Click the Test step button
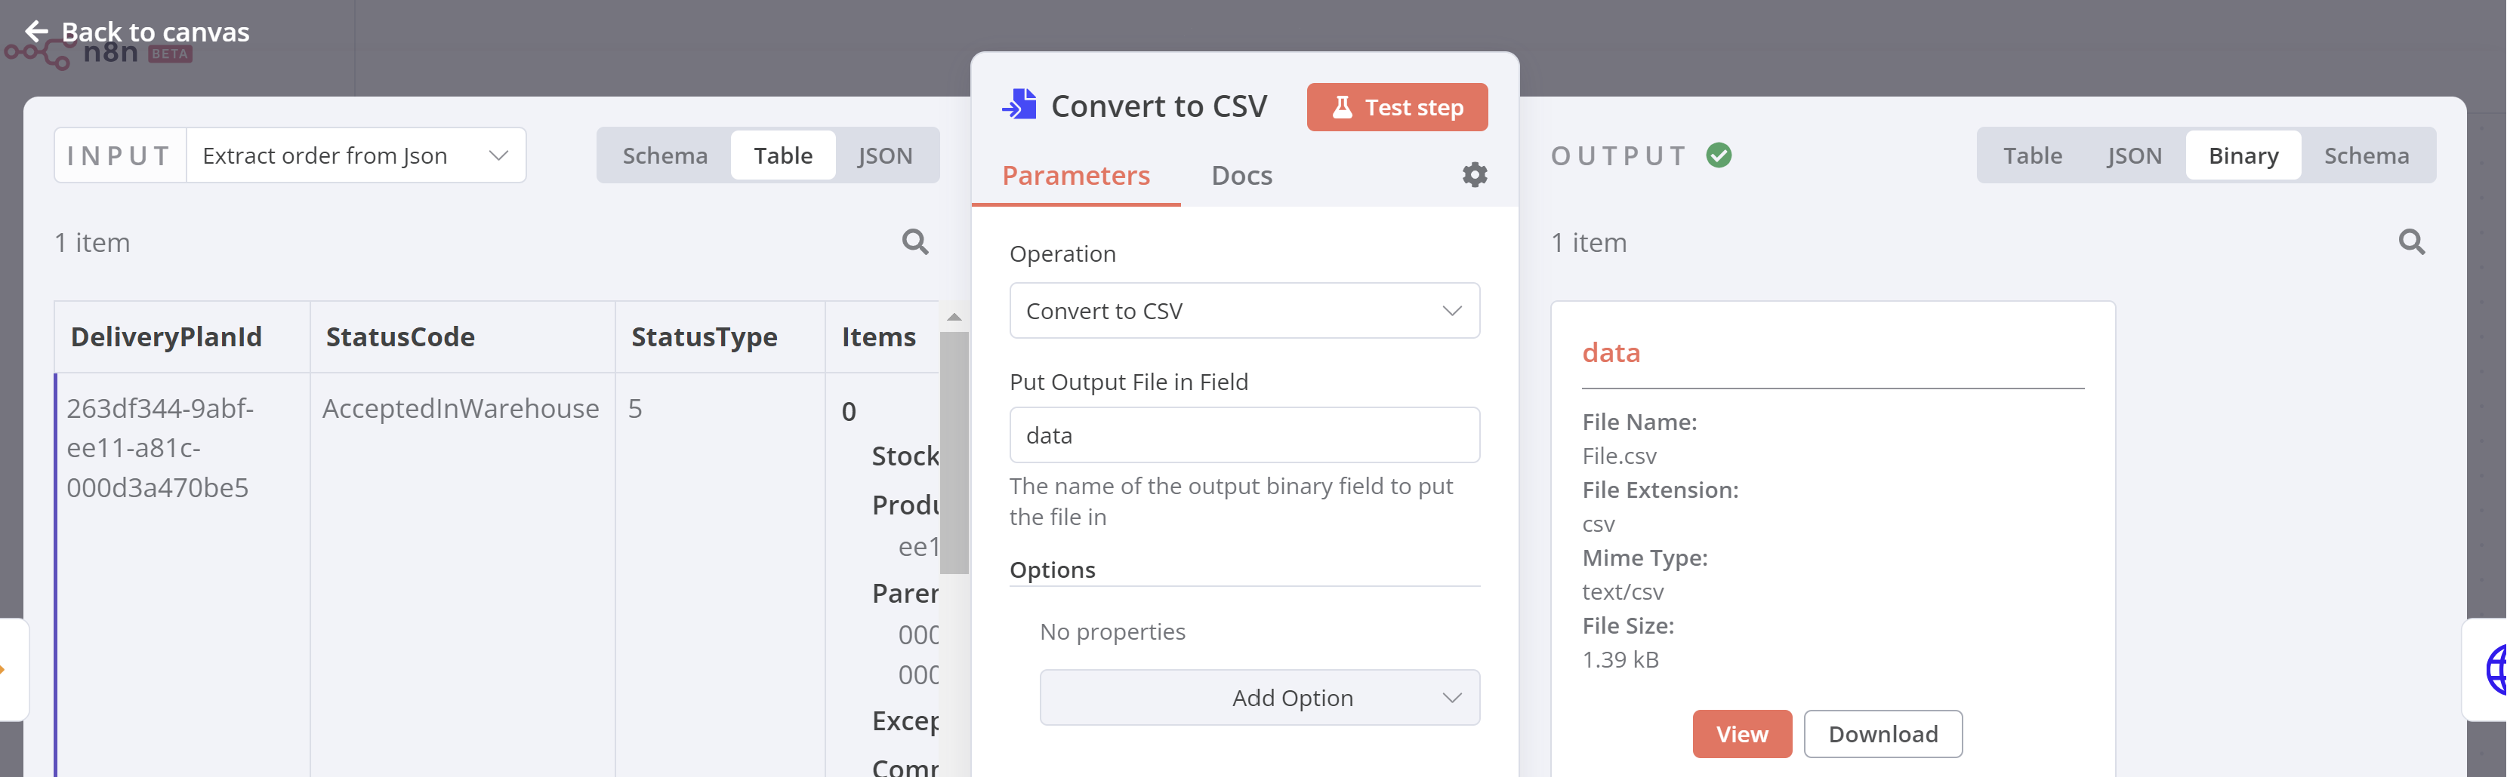Screen dimensions: 2507x777 point(1396,107)
